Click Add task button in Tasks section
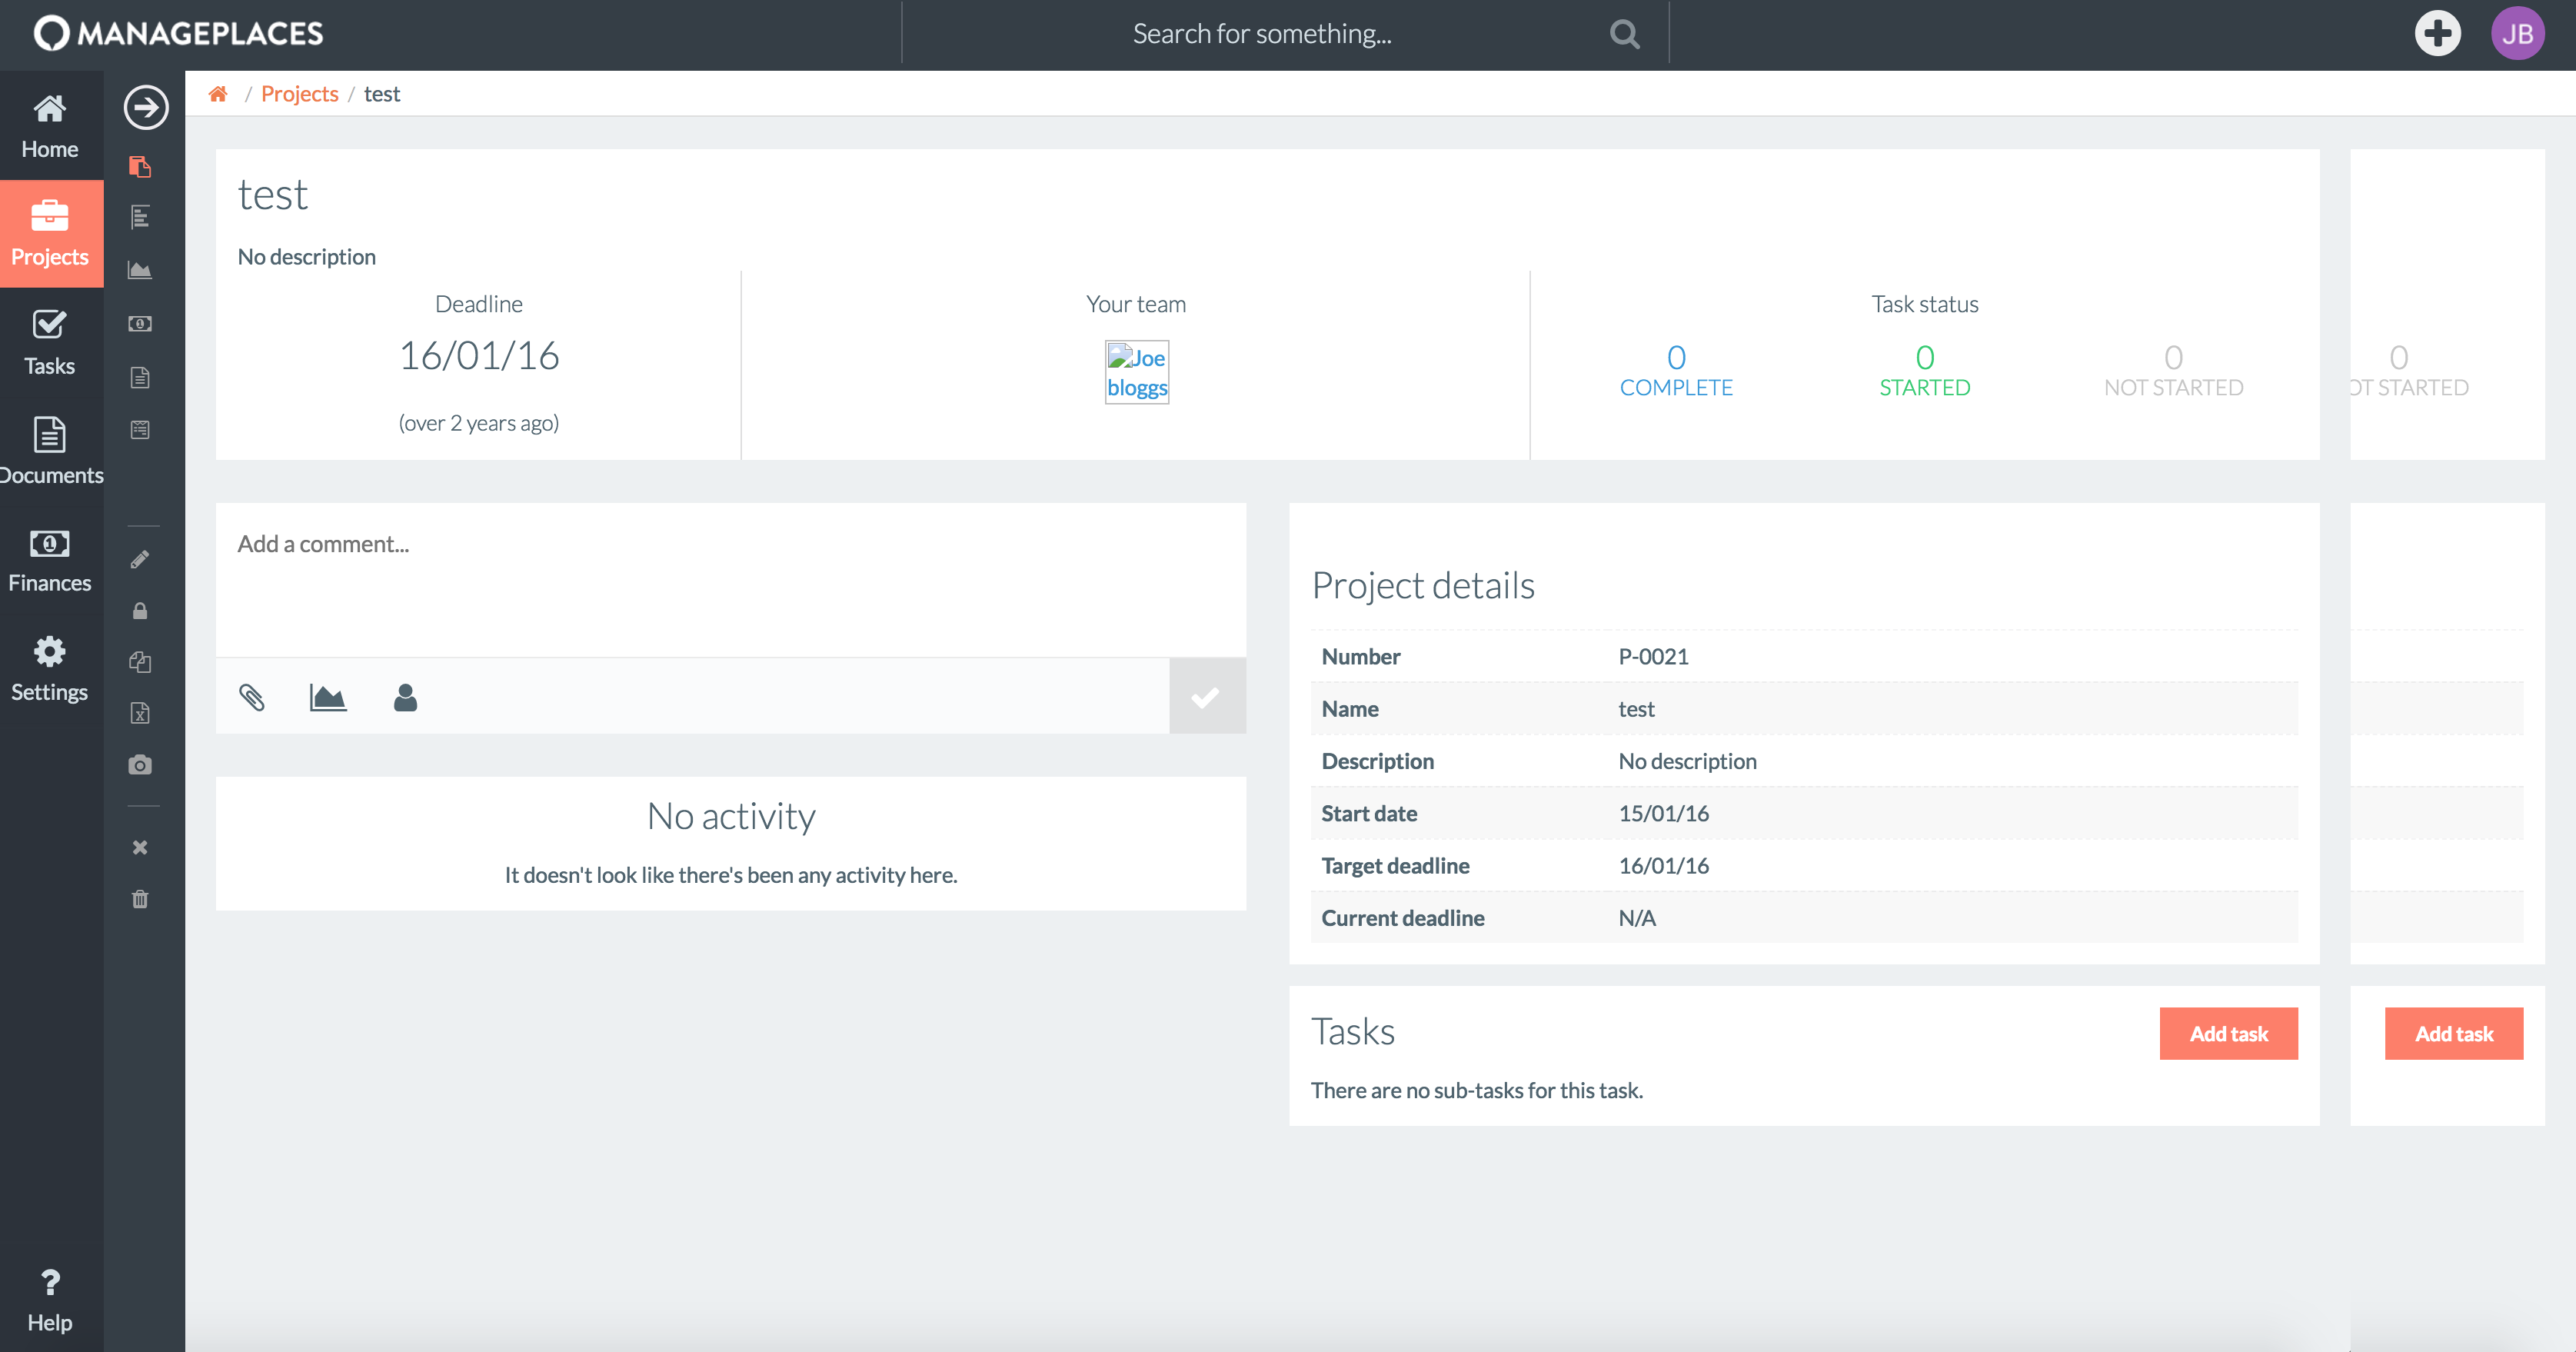The width and height of the screenshot is (2576, 1352). click(x=2227, y=1031)
